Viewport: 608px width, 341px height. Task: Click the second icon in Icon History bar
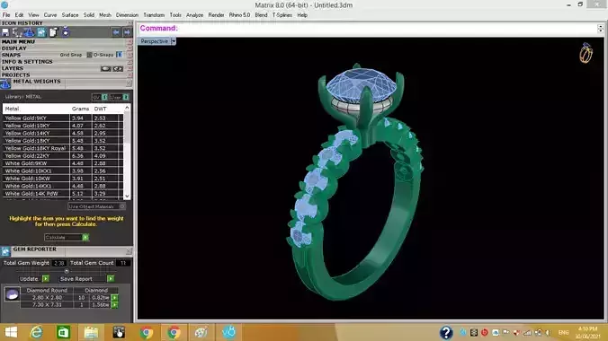point(17,32)
